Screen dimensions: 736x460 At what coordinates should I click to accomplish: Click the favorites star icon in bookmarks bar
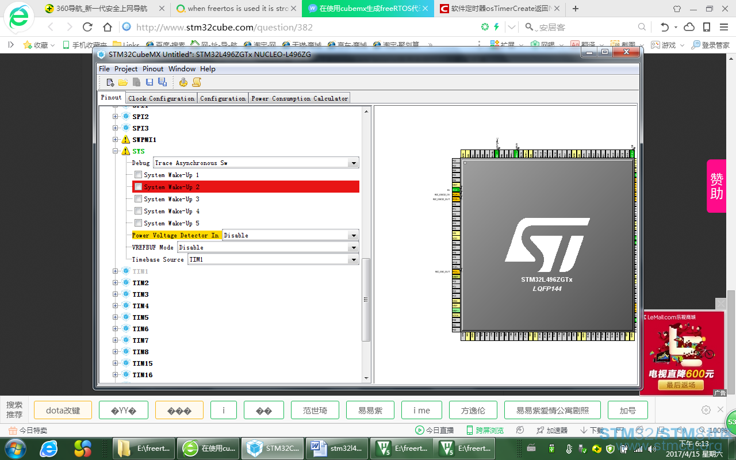point(27,45)
